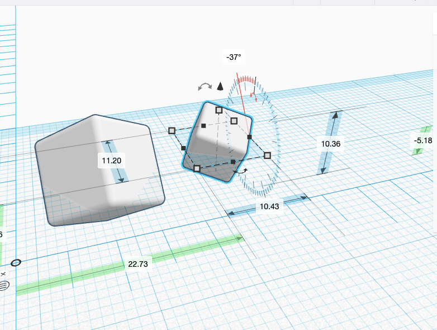
Task: Click the 11.20 dimension value on the large cube
Action: [x=111, y=161]
